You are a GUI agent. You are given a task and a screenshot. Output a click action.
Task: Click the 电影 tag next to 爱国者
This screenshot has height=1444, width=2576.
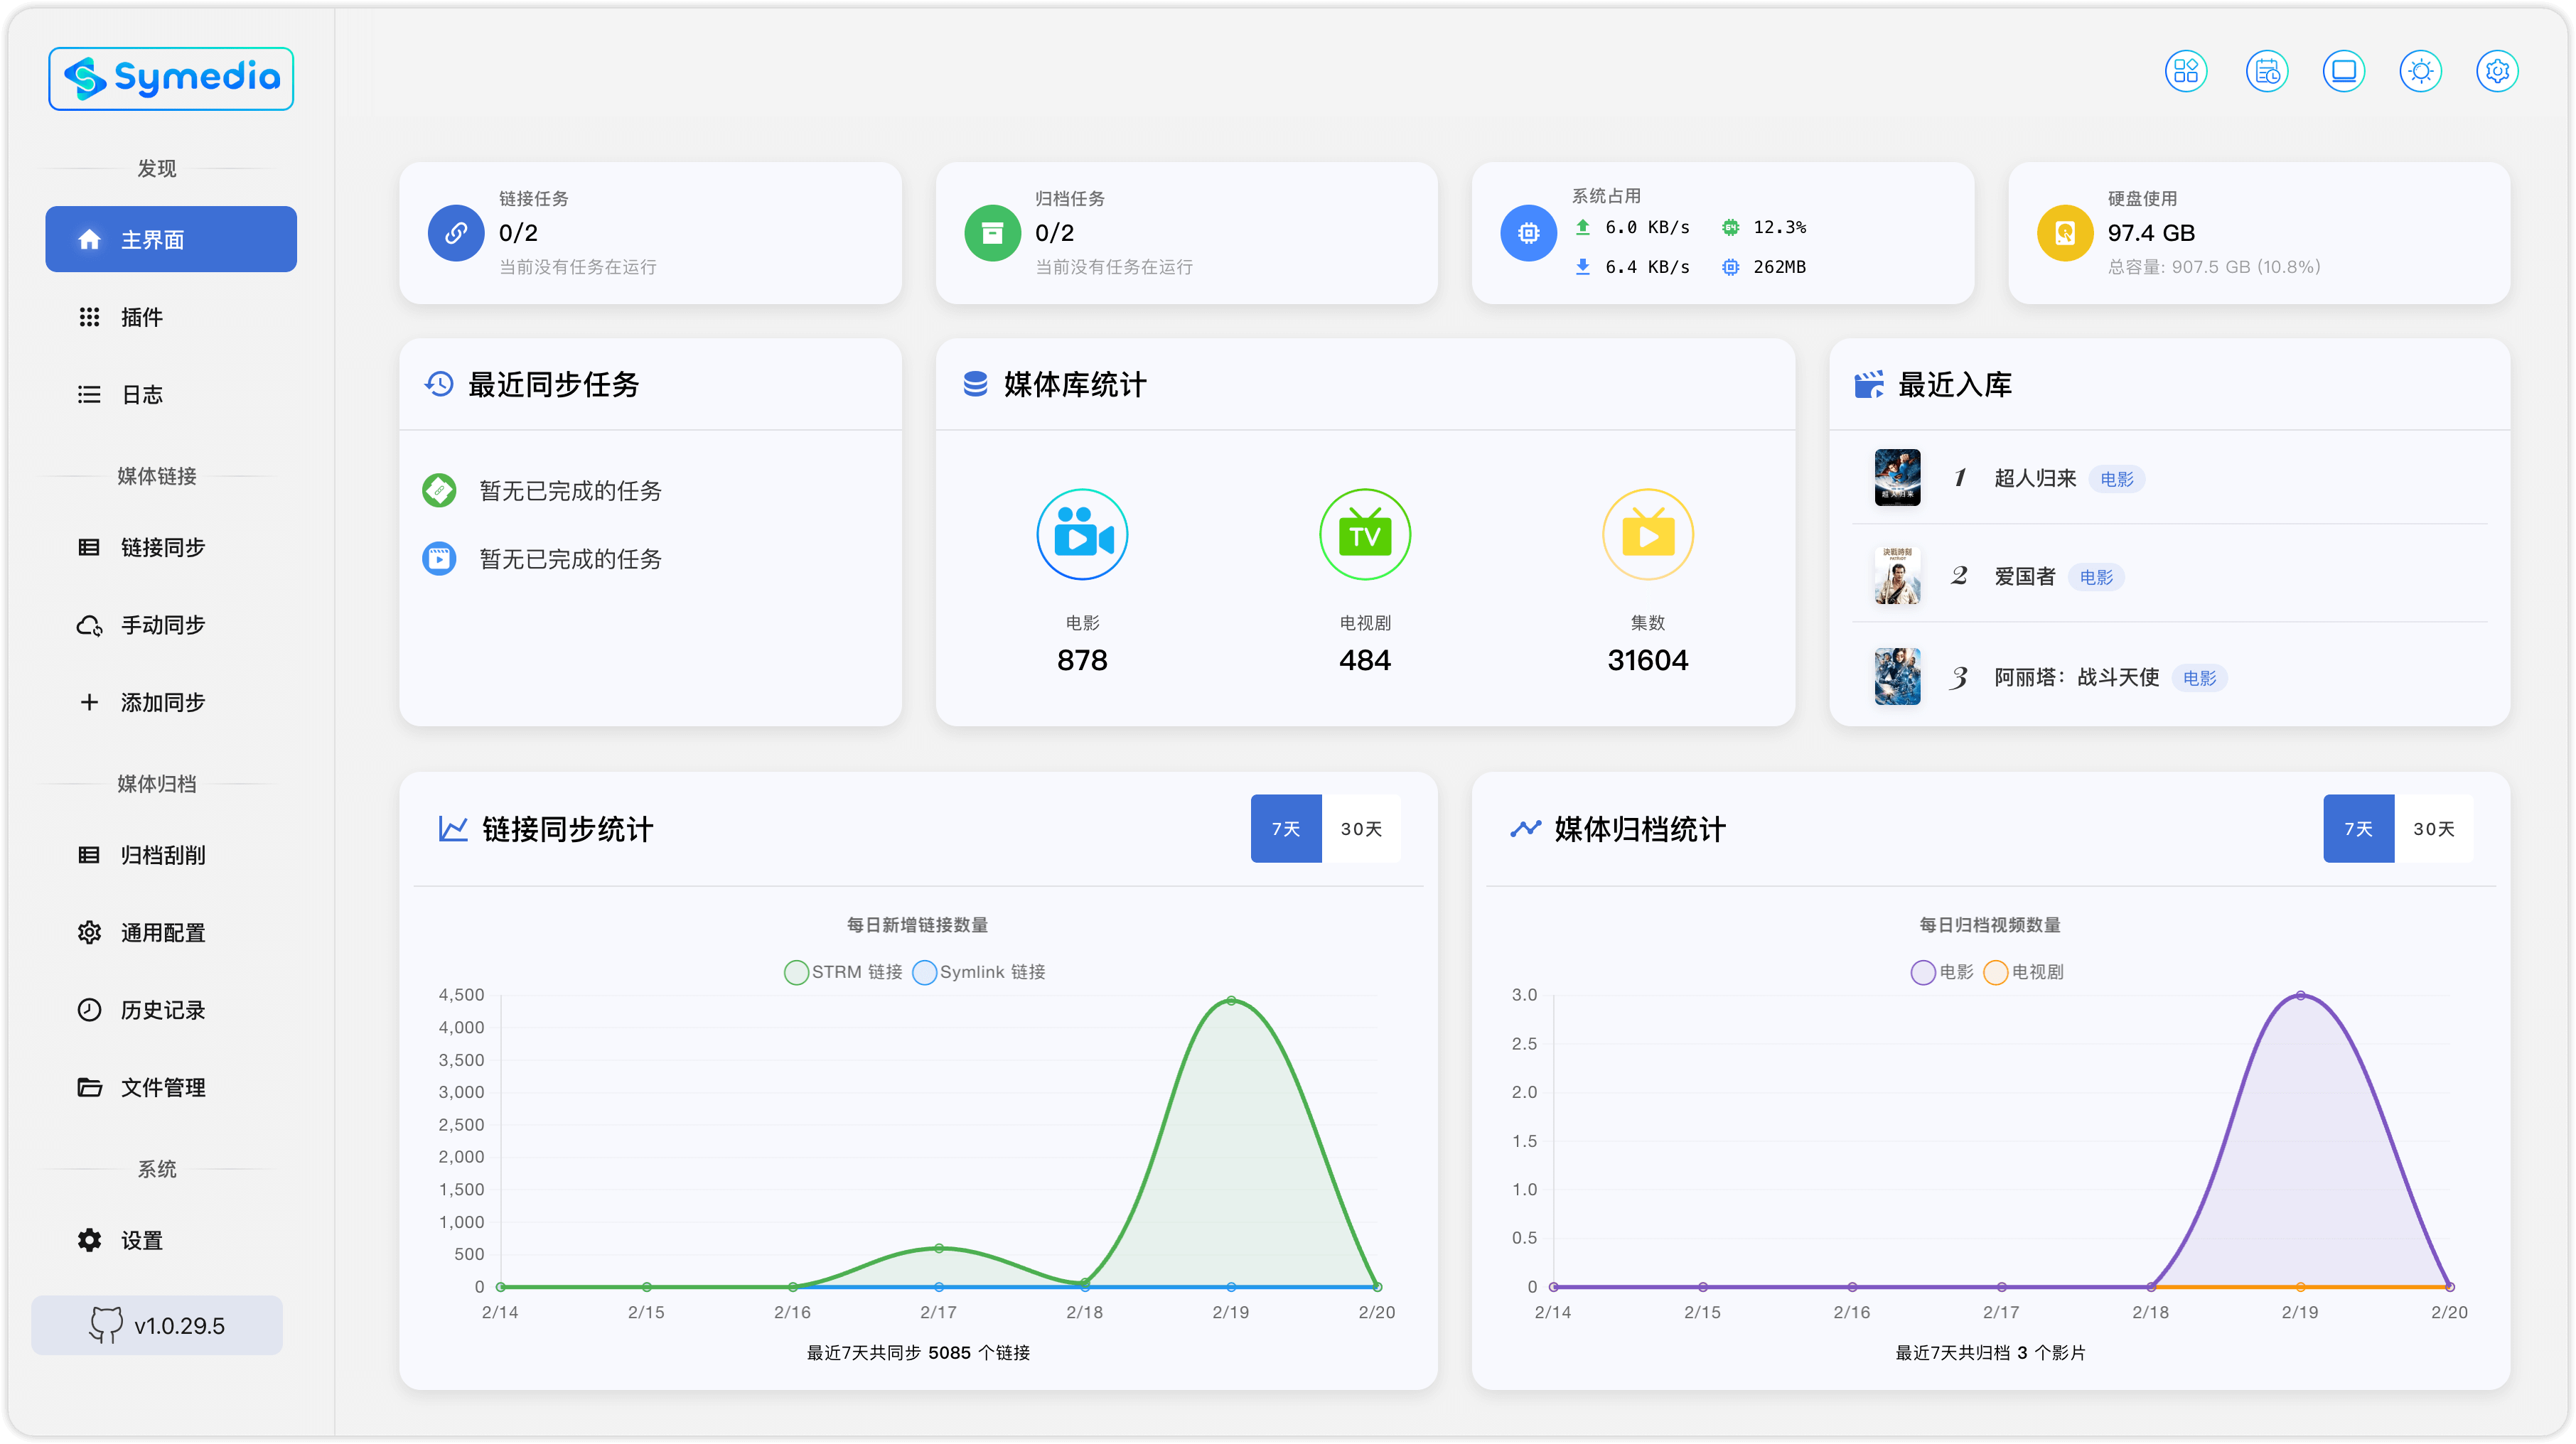click(2096, 577)
